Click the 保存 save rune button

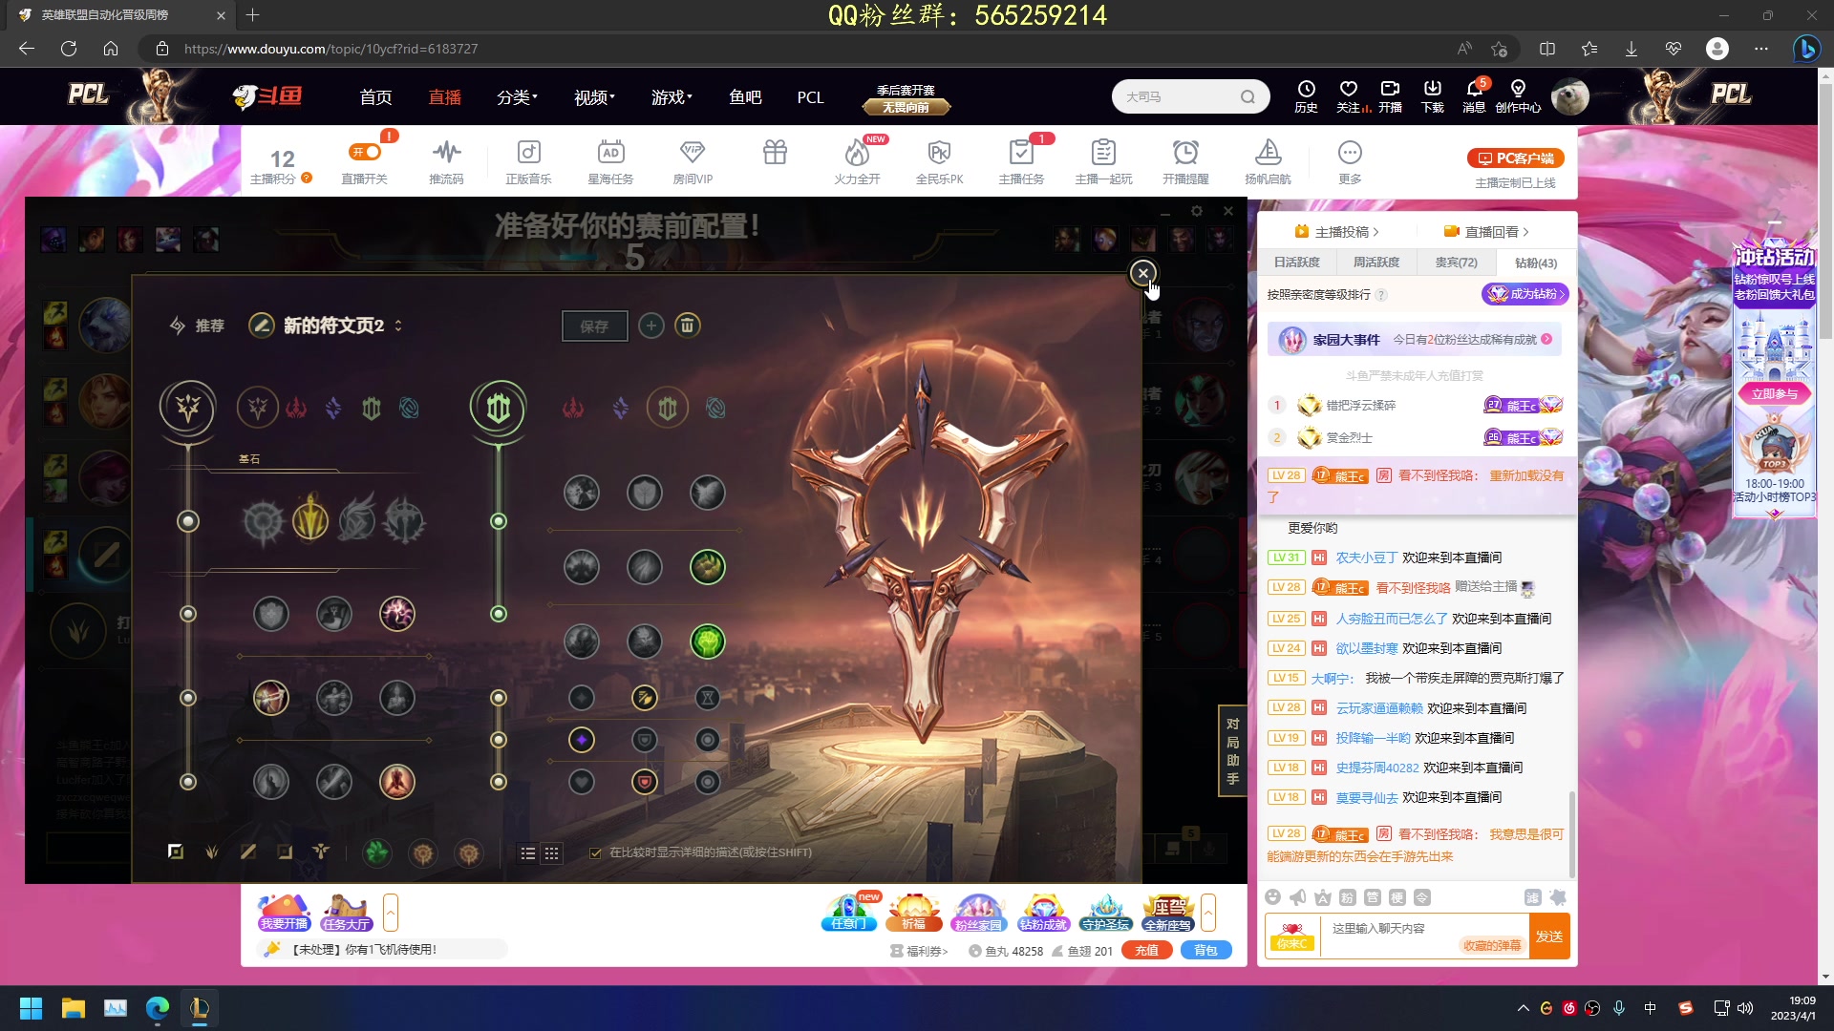pyautogui.click(x=594, y=326)
